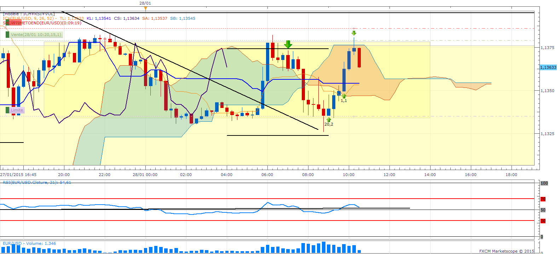Click the large green down arrow signal marker

click(288, 44)
